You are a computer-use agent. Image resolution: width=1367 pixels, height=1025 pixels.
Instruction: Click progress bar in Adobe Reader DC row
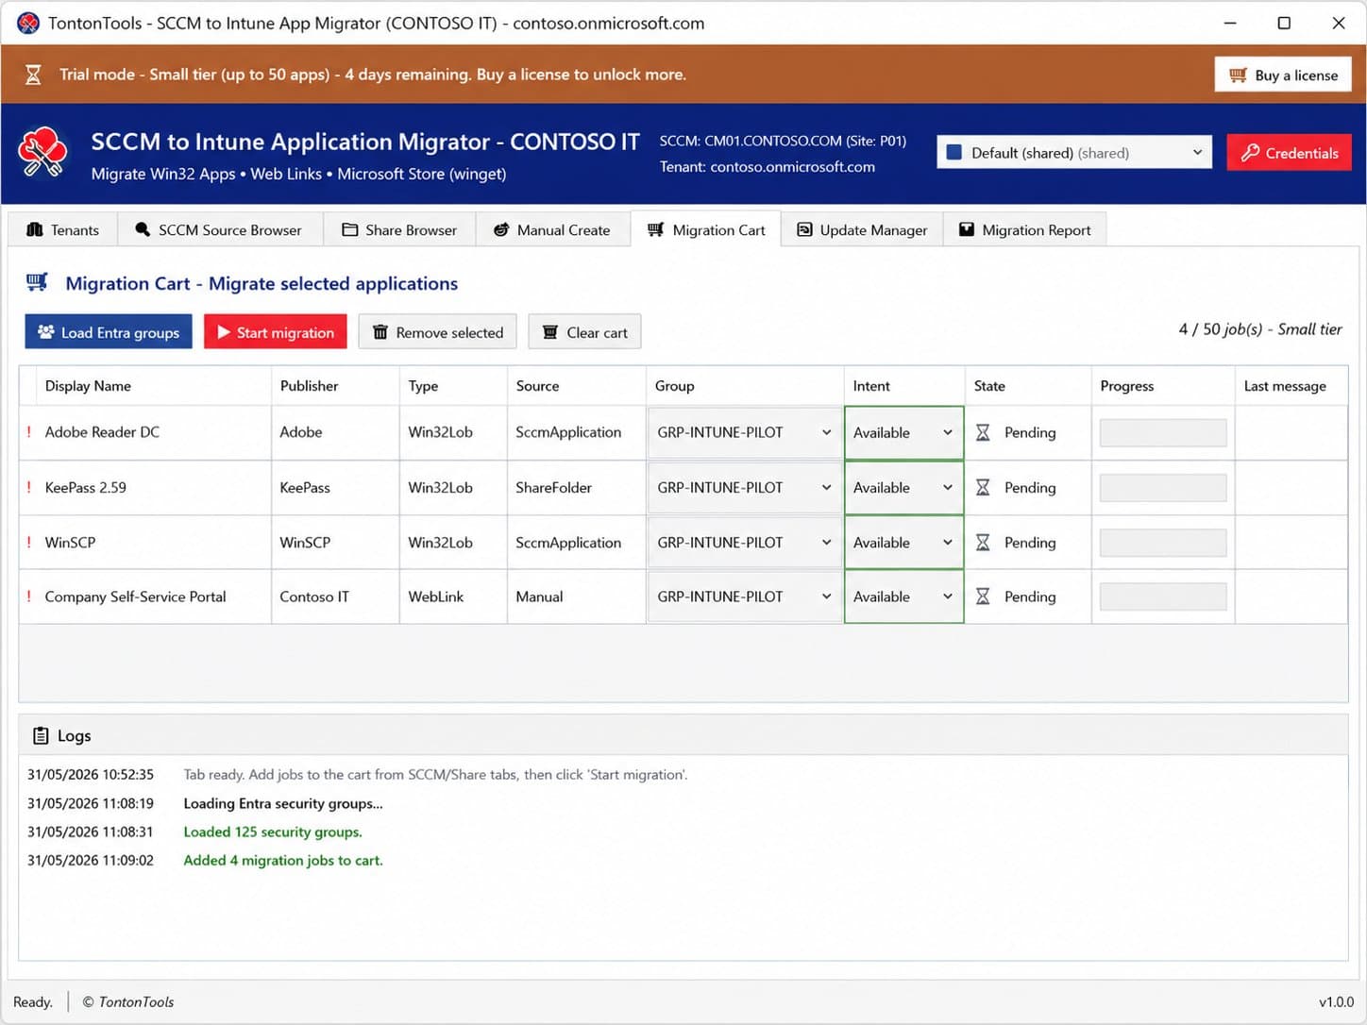coord(1163,432)
